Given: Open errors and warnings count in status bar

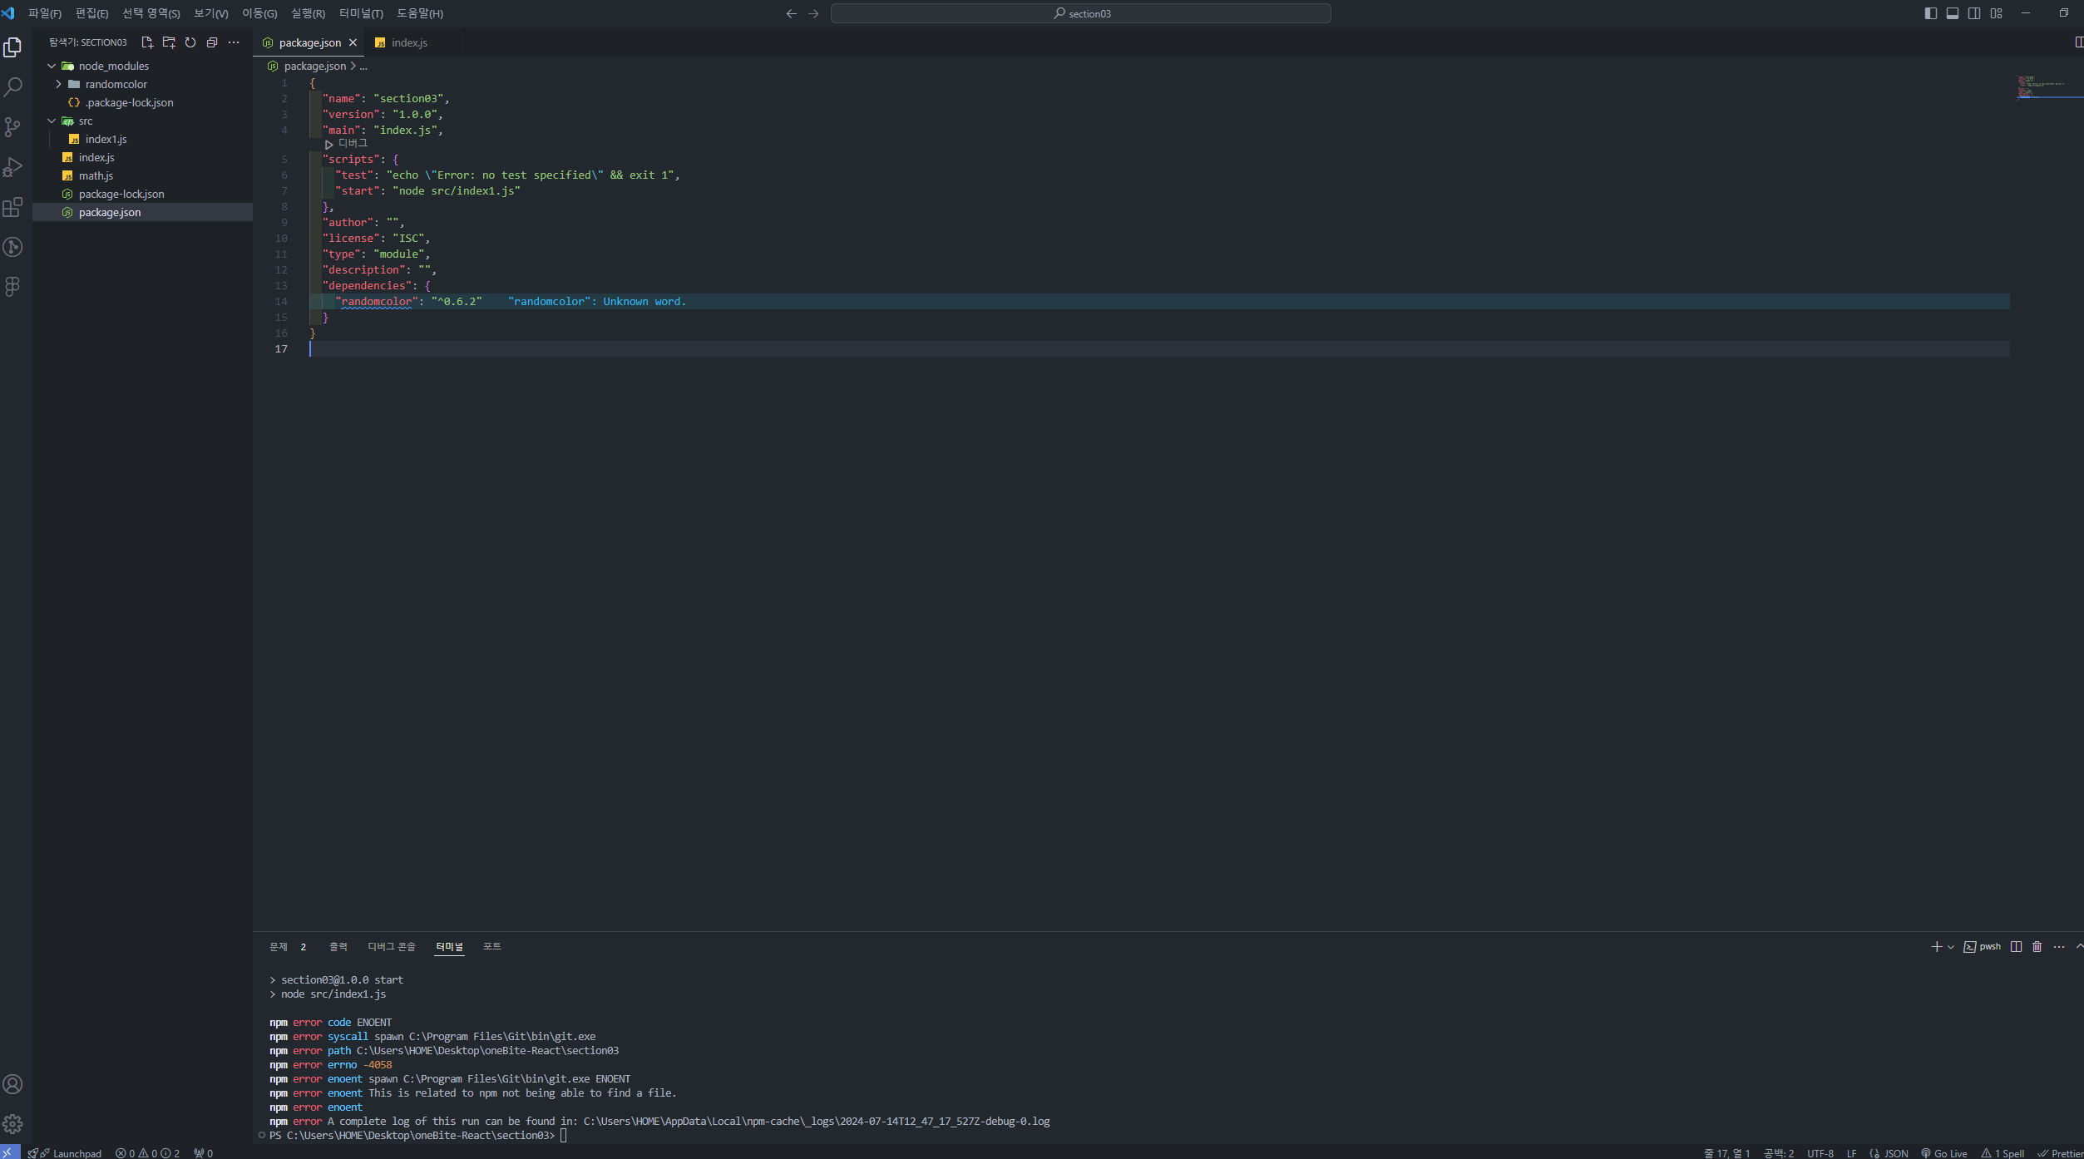Looking at the screenshot, I should click(147, 1152).
